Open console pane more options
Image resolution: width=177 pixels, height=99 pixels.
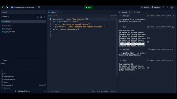[175, 12]
